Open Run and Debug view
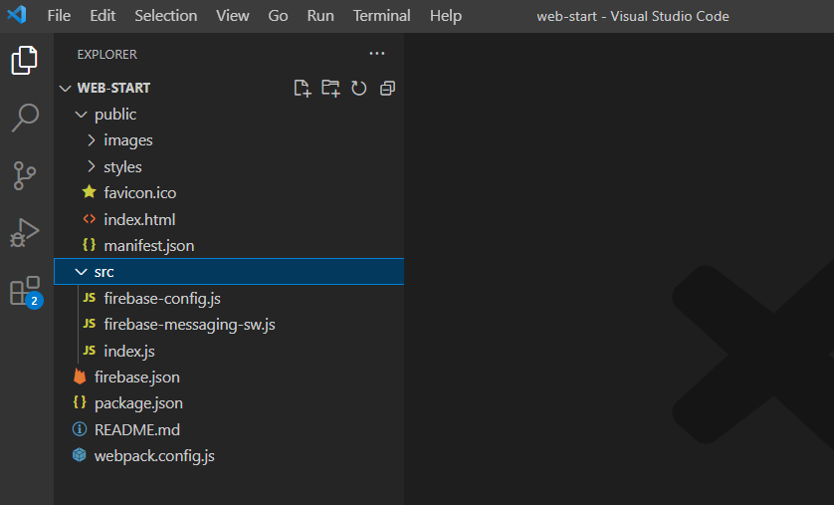834x505 pixels. [25, 233]
